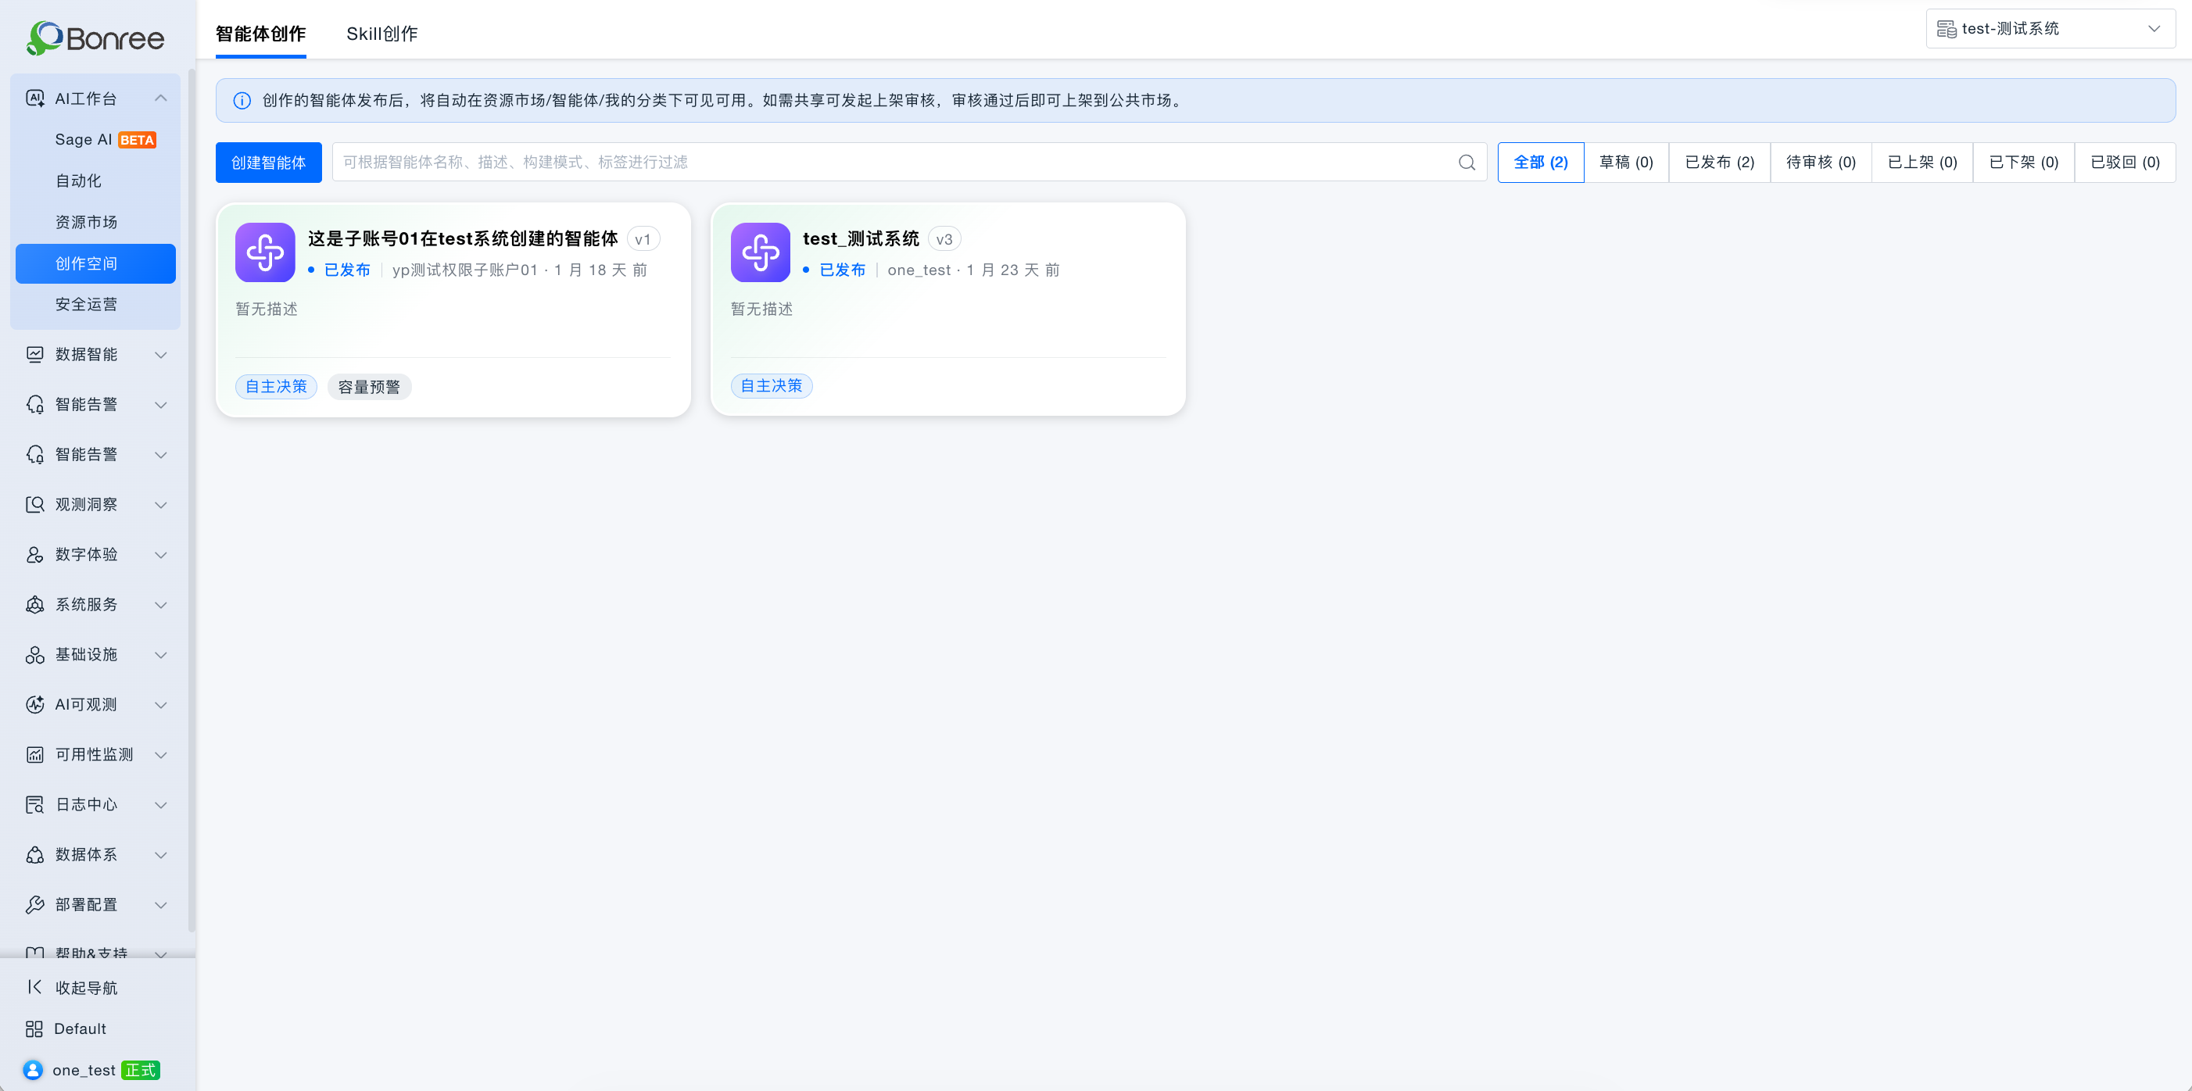Click the Default workspace grid icon

pos(34,1029)
